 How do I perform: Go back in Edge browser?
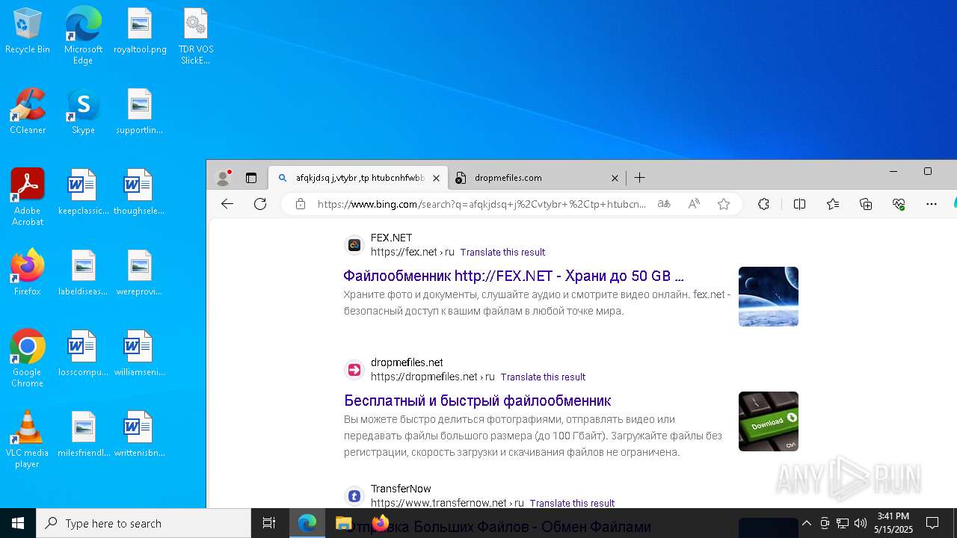tap(227, 204)
